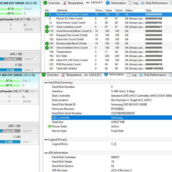Select the ATA Revision row
The width and height of the screenshot is (172, 172).
pos(112,170)
